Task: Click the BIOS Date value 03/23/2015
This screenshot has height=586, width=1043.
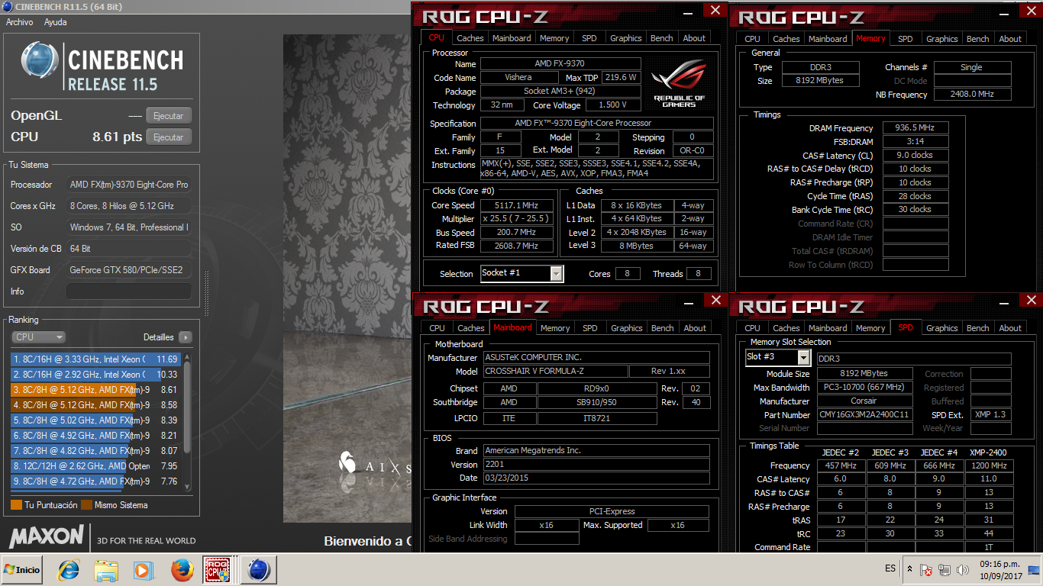Action: tap(596, 478)
